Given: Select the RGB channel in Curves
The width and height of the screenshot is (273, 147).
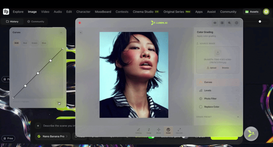Looking at the screenshot, I should tap(16, 43).
